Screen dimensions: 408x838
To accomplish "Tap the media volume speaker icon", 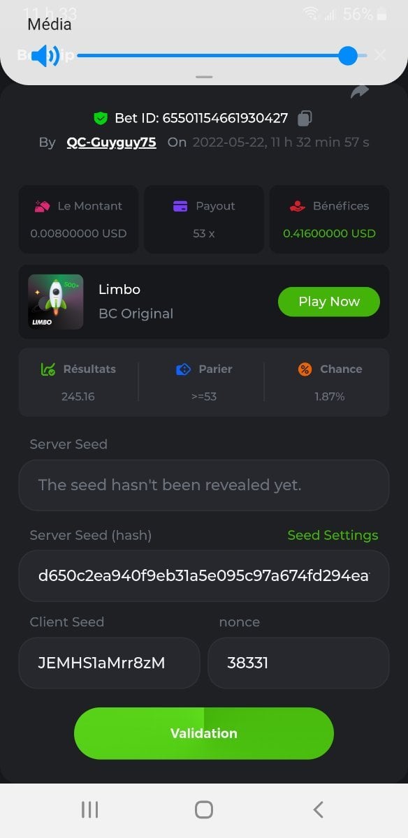I will click(x=46, y=56).
